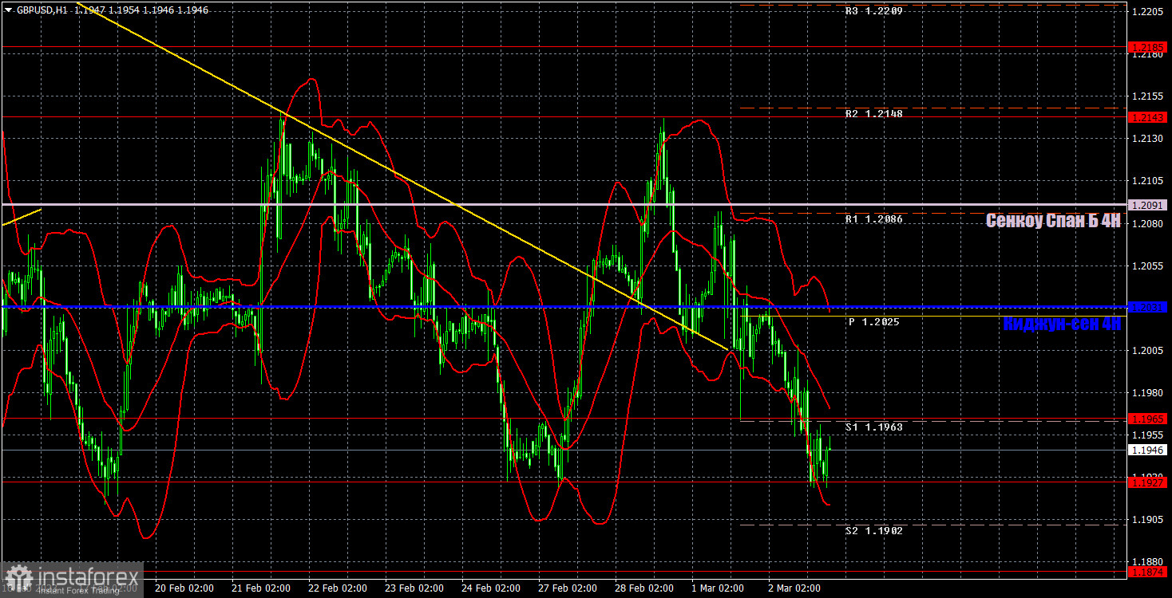Select the S1 1.1963 pivot label
1172x598 pixels.
(x=875, y=427)
